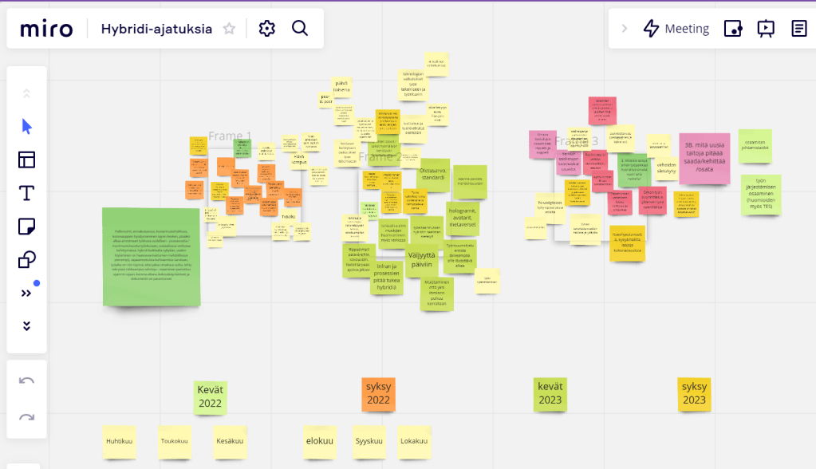Open board settings gear
This screenshot has height=469, width=816.
[x=267, y=29]
